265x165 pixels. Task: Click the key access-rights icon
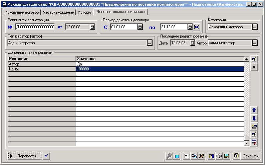[x=169, y=156]
